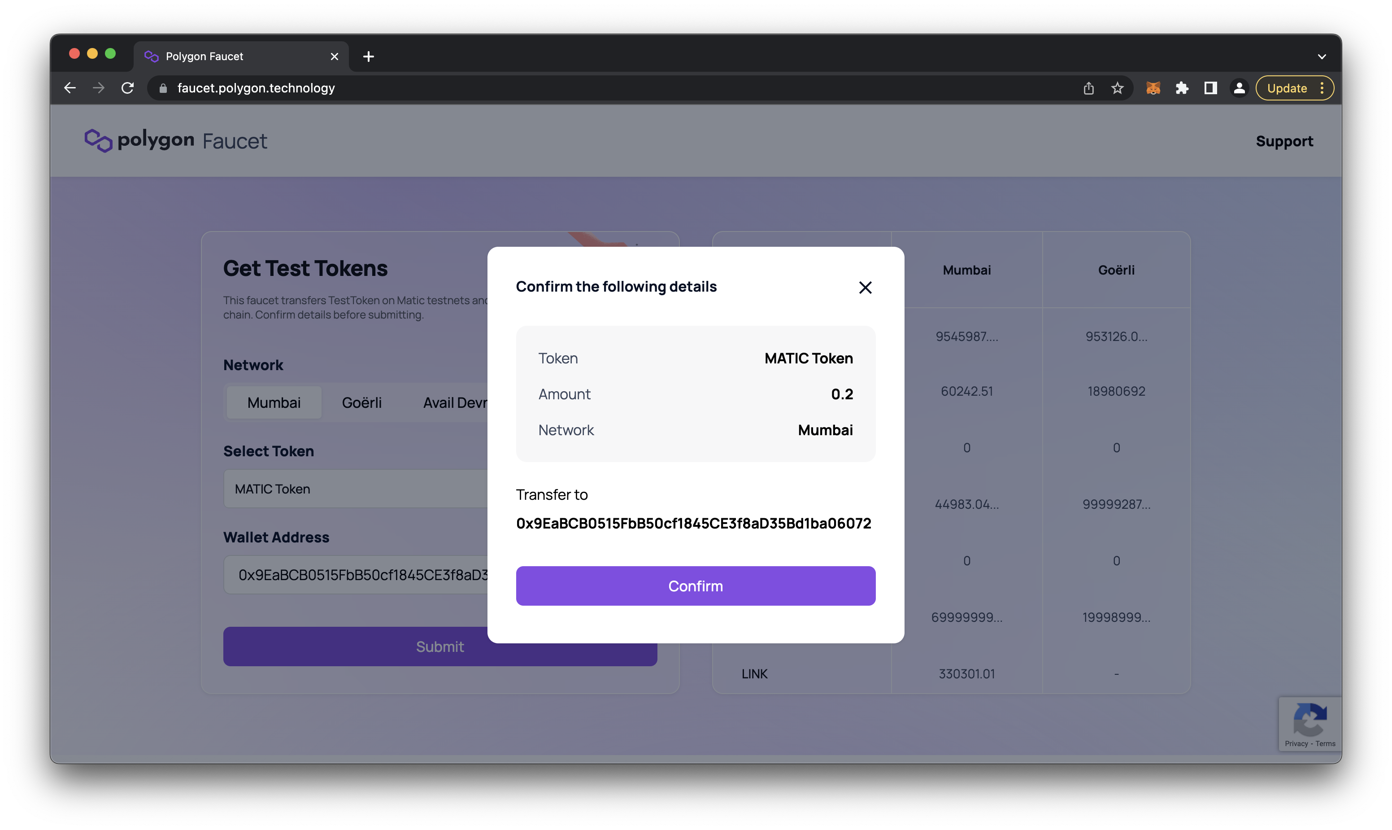Image resolution: width=1392 pixels, height=830 pixels.
Task: Open the MetaMask fox extension
Action: coord(1153,88)
